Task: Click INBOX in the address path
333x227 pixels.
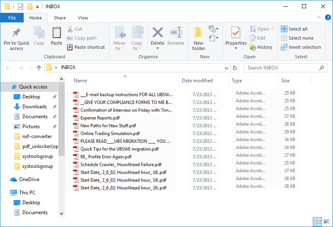Action: (x=68, y=67)
